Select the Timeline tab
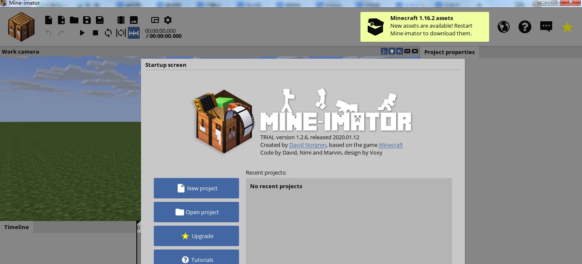The image size is (582, 264). tap(17, 227)
